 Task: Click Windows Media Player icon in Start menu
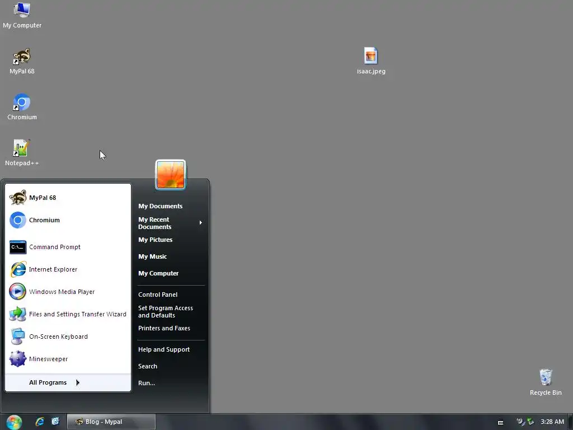click(17, 292)
